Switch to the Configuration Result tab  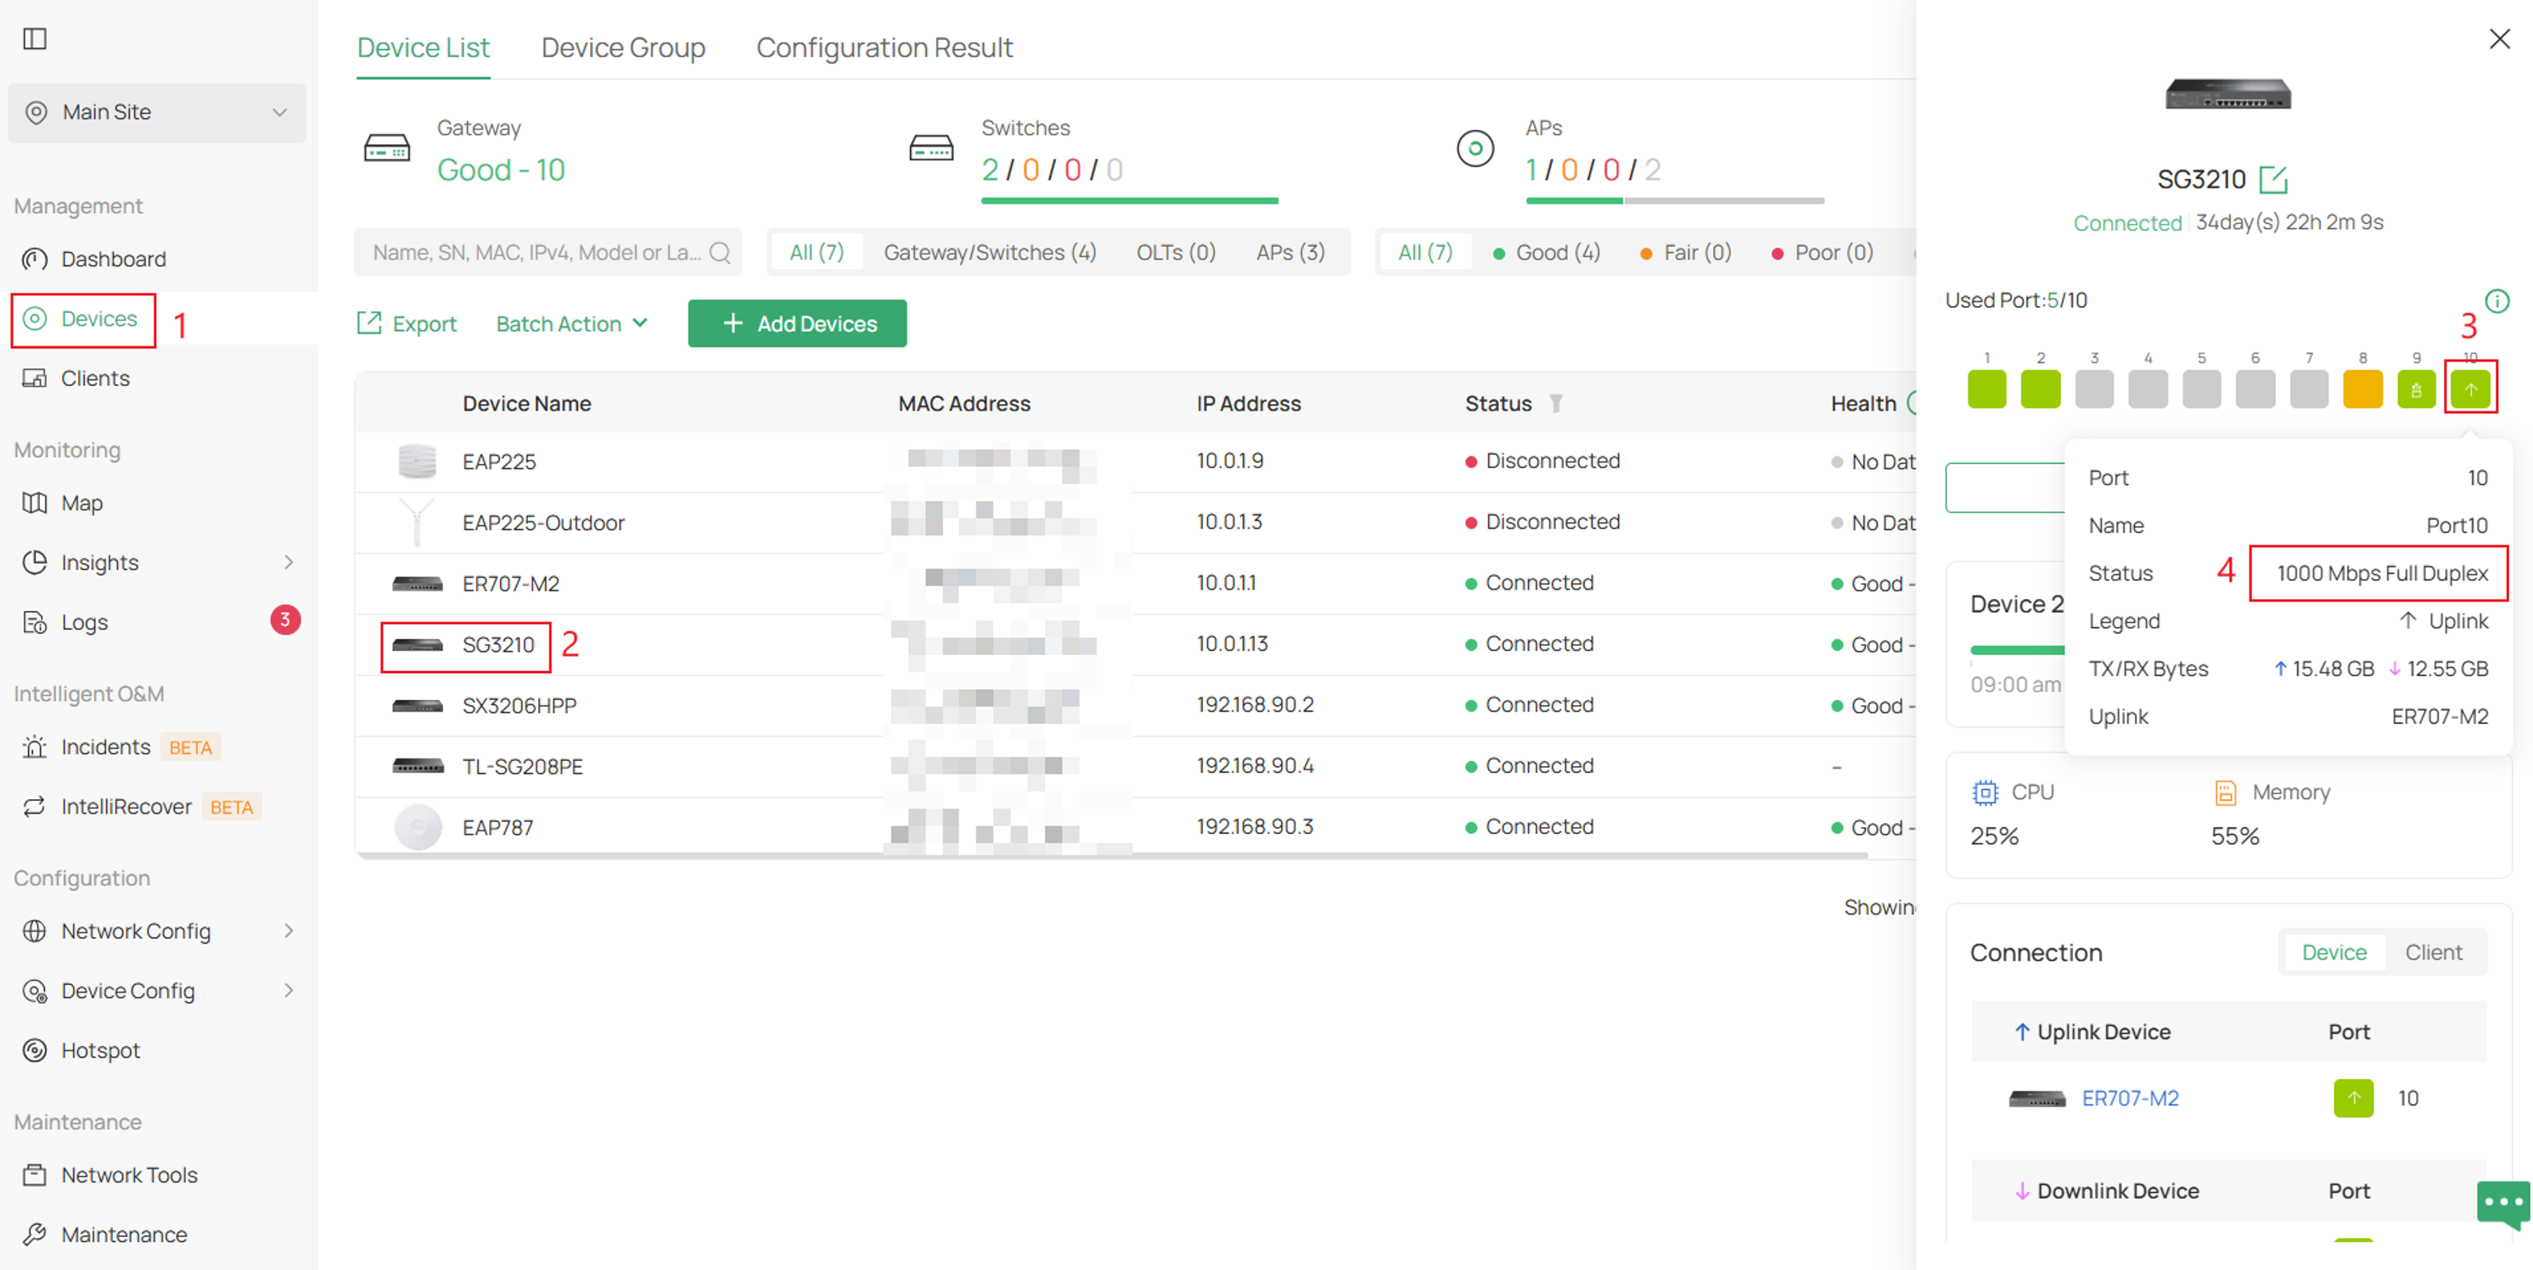point(884,48)
